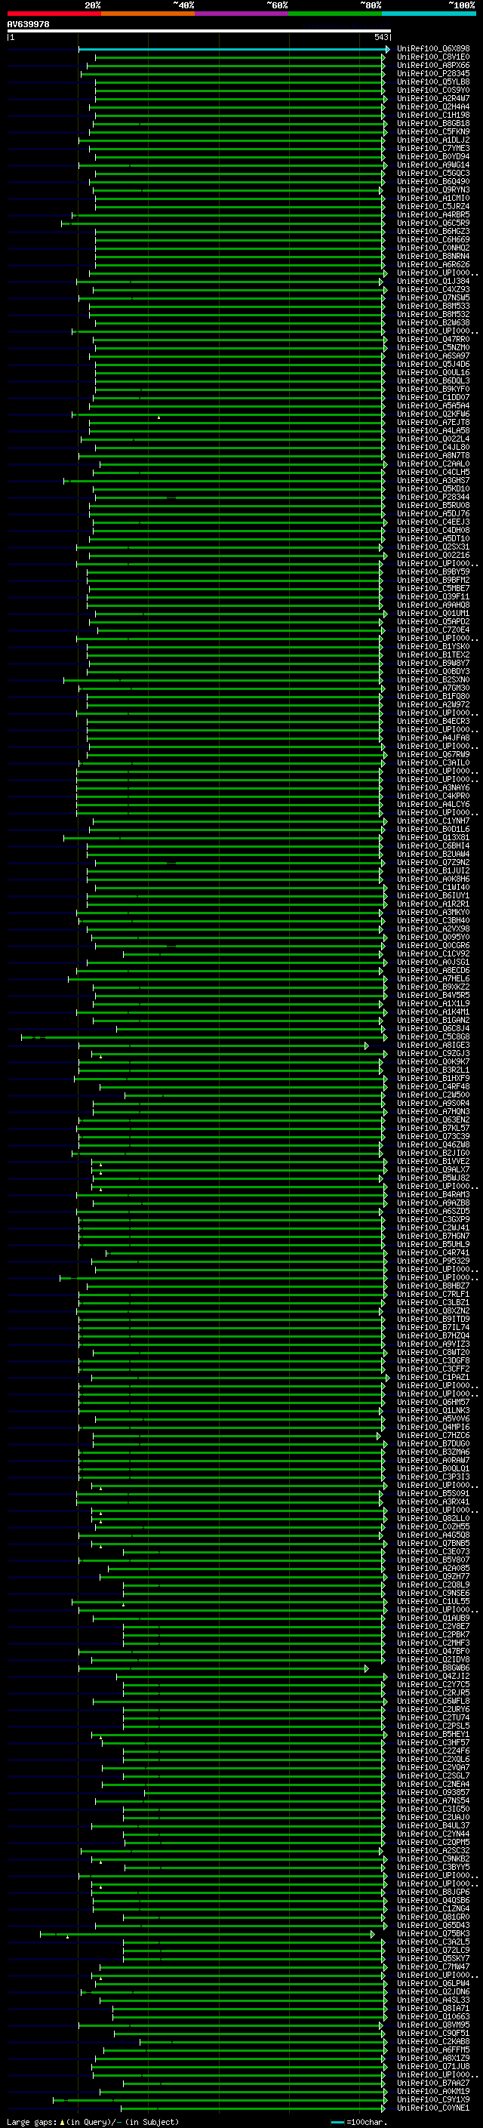
Task: Click the arrowhead ending the UniRef100_Q75BK3 alignment
Action: coord(372,1935)
